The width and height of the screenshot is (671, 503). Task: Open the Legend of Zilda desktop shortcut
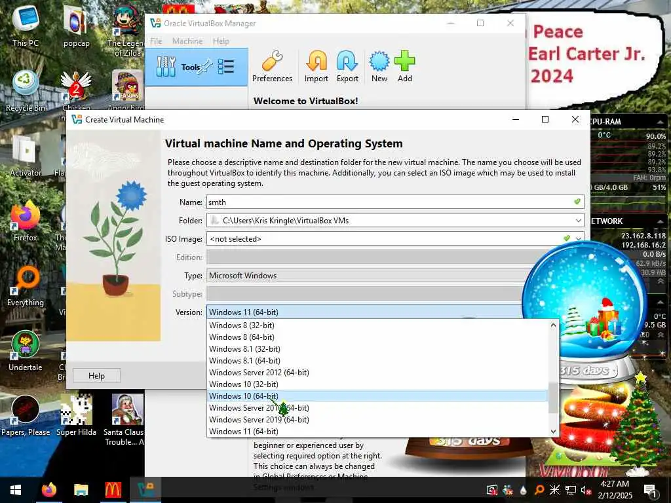pyautogui.click(x=127, y=31)
